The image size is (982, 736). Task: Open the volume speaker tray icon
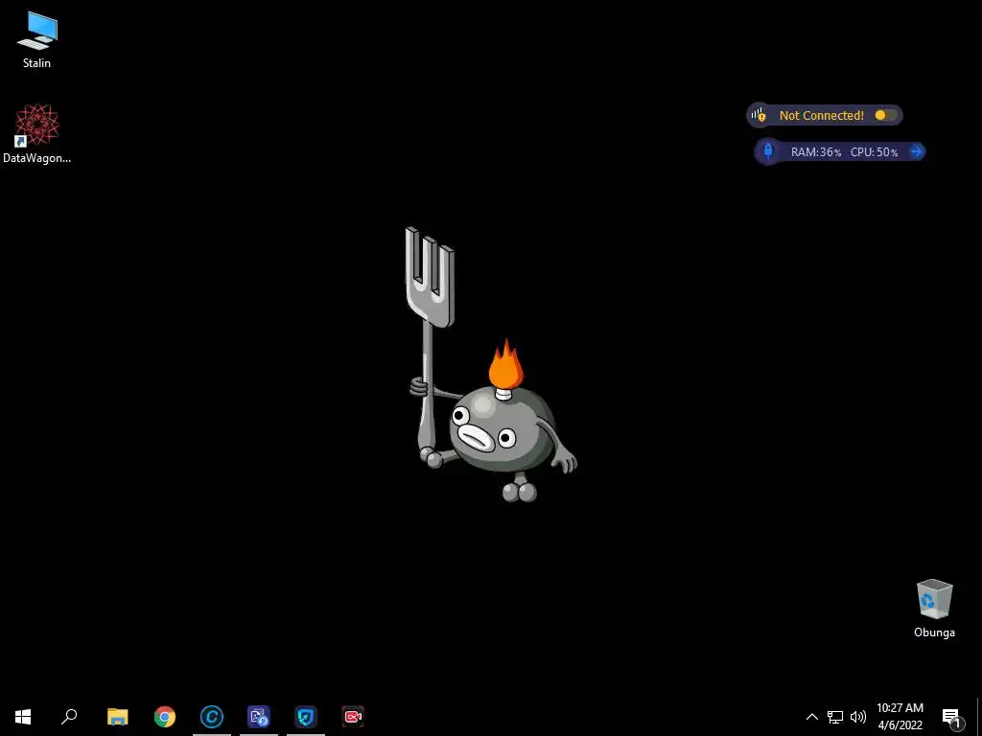pos(858,717)
